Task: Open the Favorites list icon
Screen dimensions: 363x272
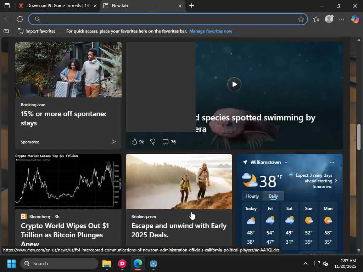Action: click(x=316, y=19)
